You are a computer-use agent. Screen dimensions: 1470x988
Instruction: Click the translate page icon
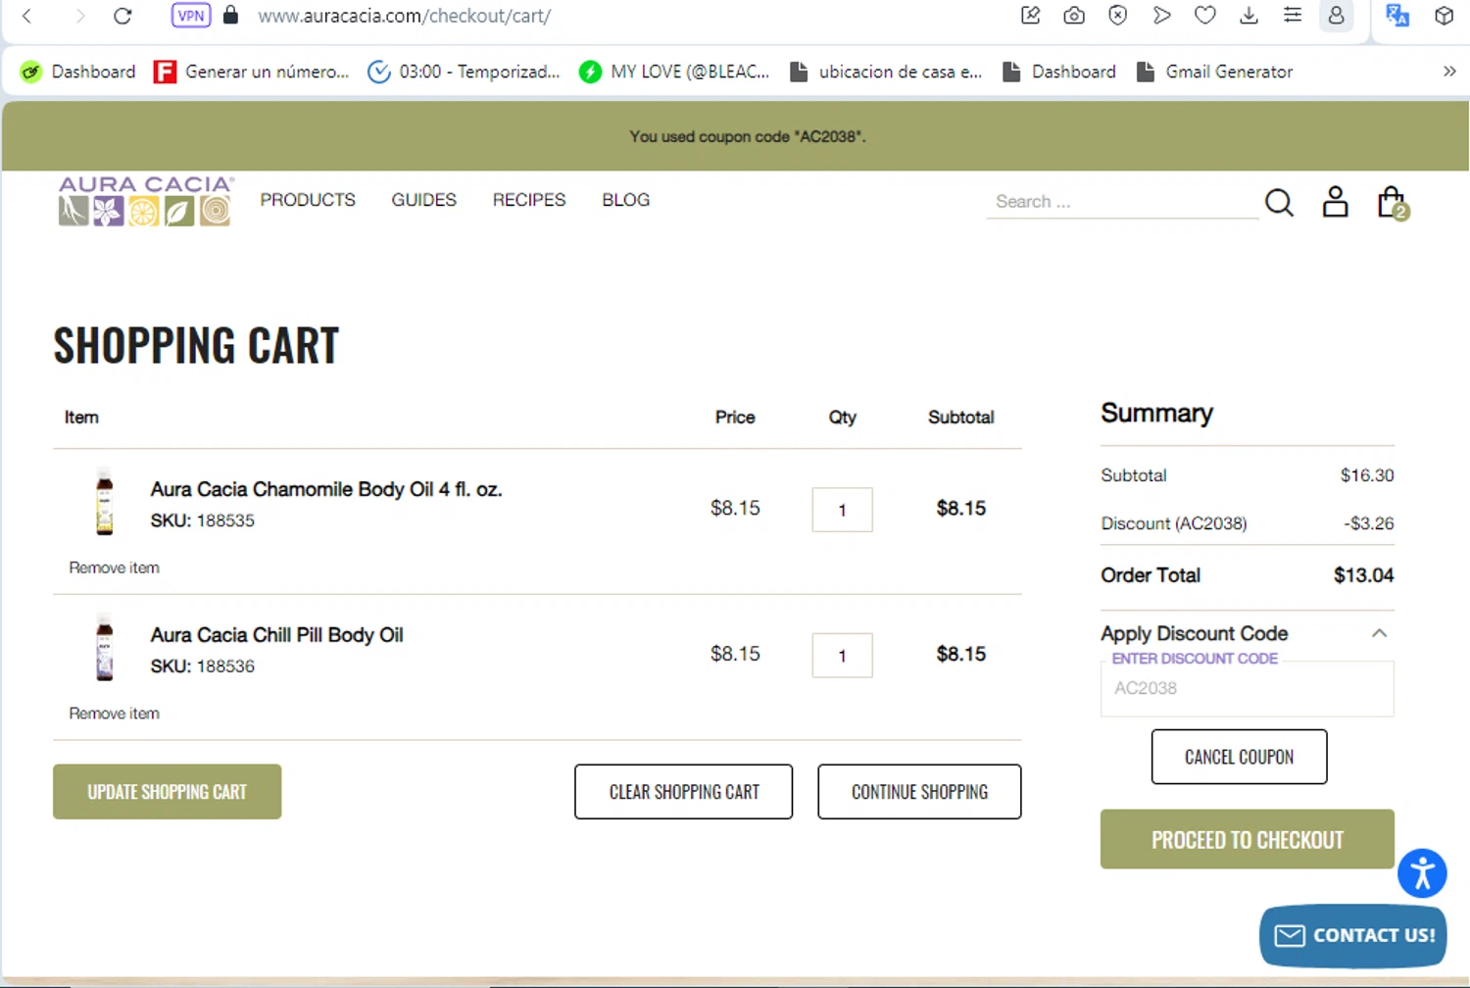click(1397, 15)
